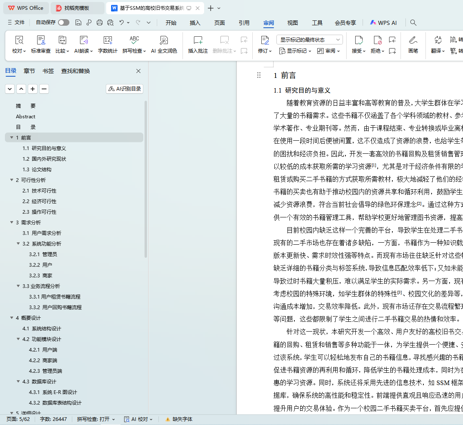Screen dimensions: 463x425
Task: Click AI 全文润色 polish icon
Action: point(164,40)
